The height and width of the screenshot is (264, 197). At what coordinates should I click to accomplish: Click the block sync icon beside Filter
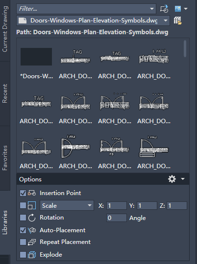[x=164, y=9]
